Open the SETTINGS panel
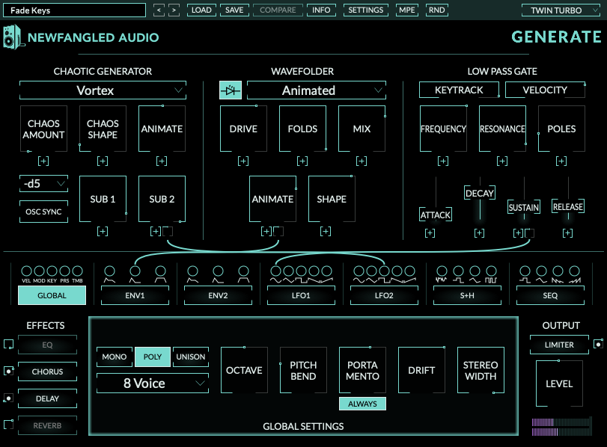607x447 pixels. (365, 10)
